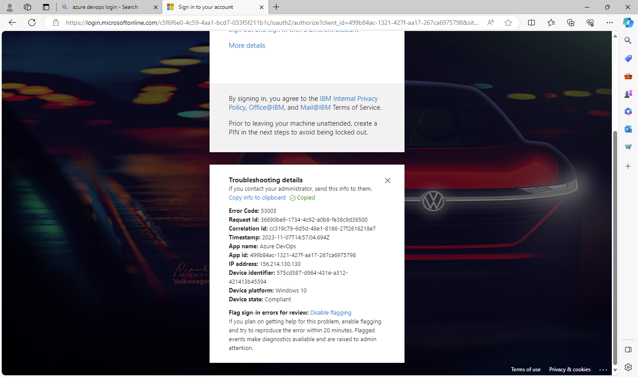Open sidebar Drop paper plane icon
The width and height of the screenshot is (638, 377).
[628, 147]
